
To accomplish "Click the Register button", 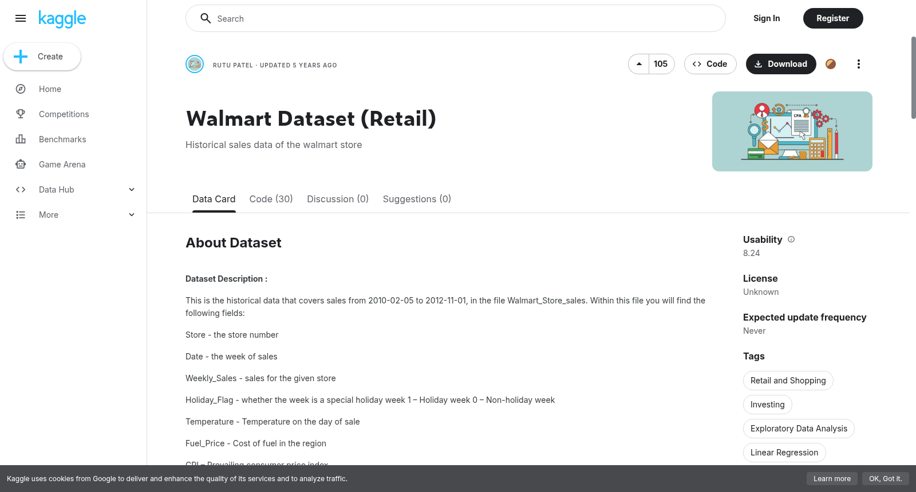I will click(x=833, y=18).
